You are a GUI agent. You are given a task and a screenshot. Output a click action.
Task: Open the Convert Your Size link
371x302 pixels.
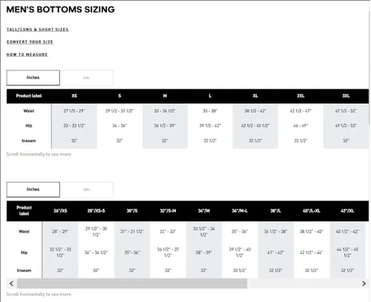tap(30, 41)
